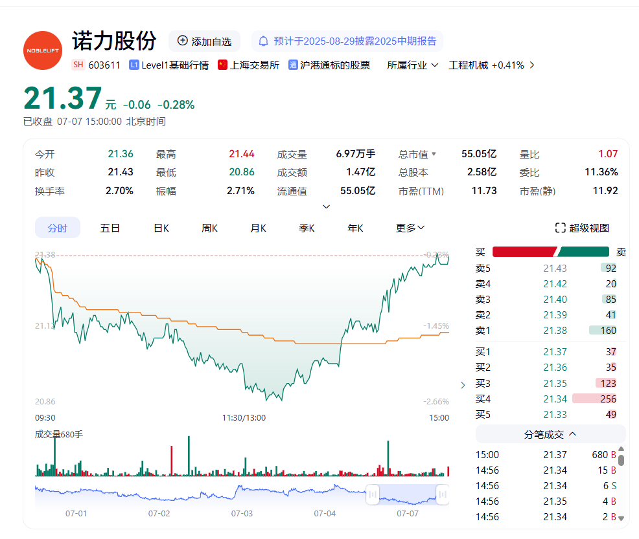
Task: Click right arrow beside 工程机械 +0.41%
Action: pyautogui.click(x=532, y=65)
